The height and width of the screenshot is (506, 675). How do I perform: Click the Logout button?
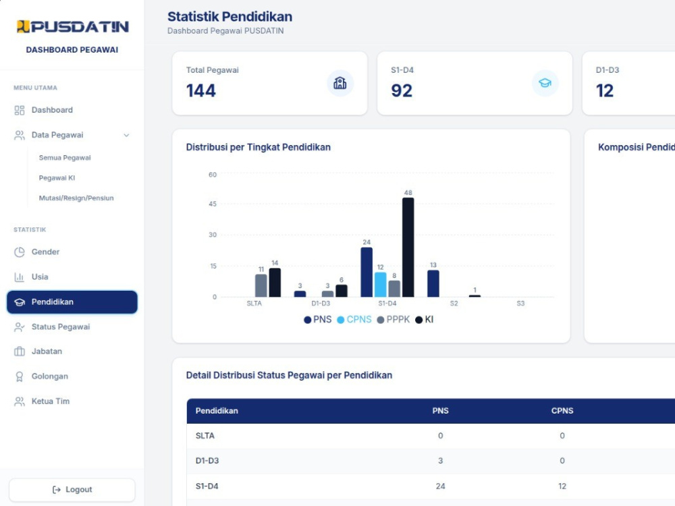[x=72, y=490]
